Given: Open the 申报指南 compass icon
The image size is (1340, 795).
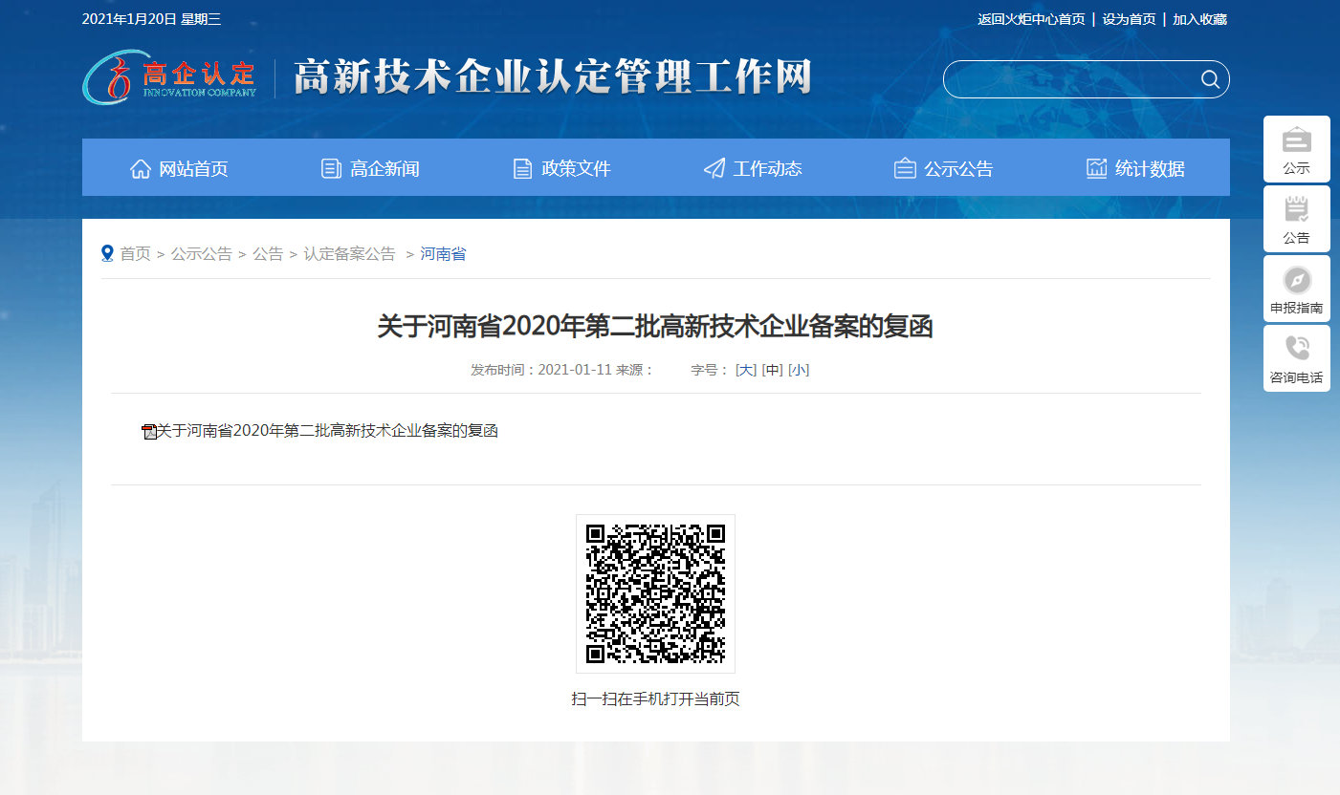Looking at the screenshot, I should click(x=1296, y=280).
